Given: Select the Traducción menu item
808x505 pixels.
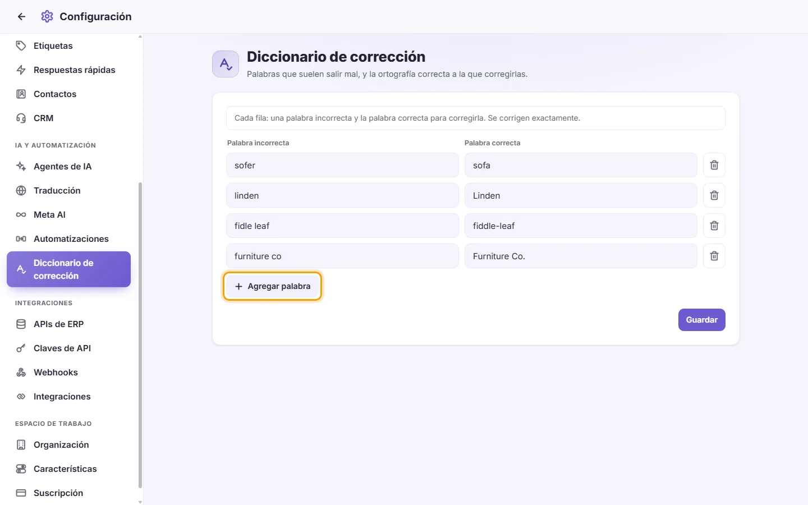Looking at the screenshot, I should click(x=68, y=191).
